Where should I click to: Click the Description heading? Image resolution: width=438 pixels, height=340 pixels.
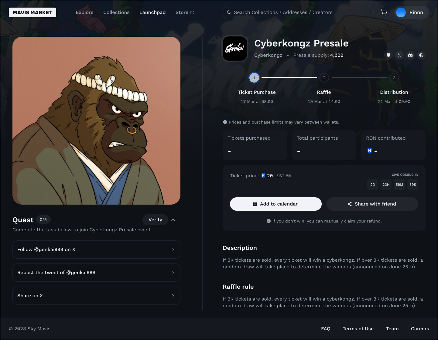coord(240,248)
